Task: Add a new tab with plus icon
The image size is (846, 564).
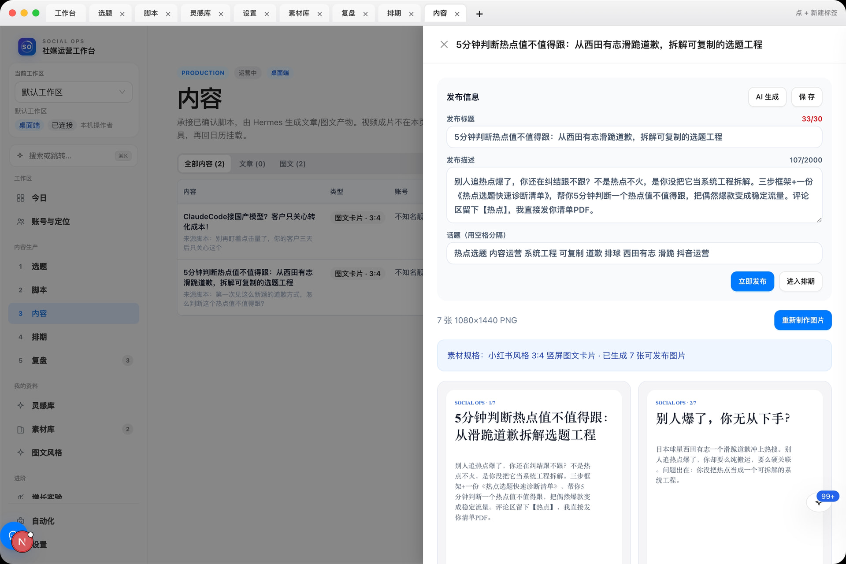Action: (x=479, y=14)
